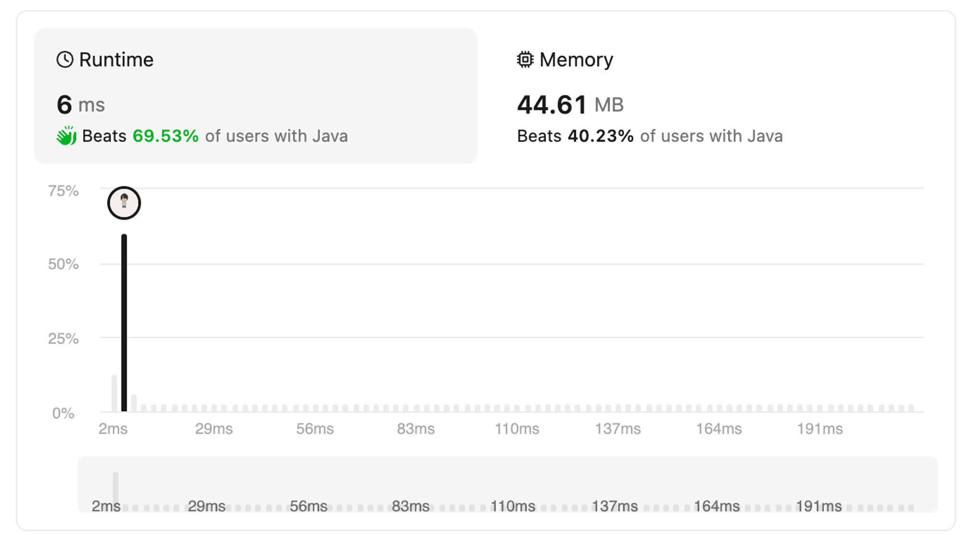The height and width of the screenshot is (535, 963).
Task: Click the 29ms mark on bottom range slider
Action: tap(207, 506)
